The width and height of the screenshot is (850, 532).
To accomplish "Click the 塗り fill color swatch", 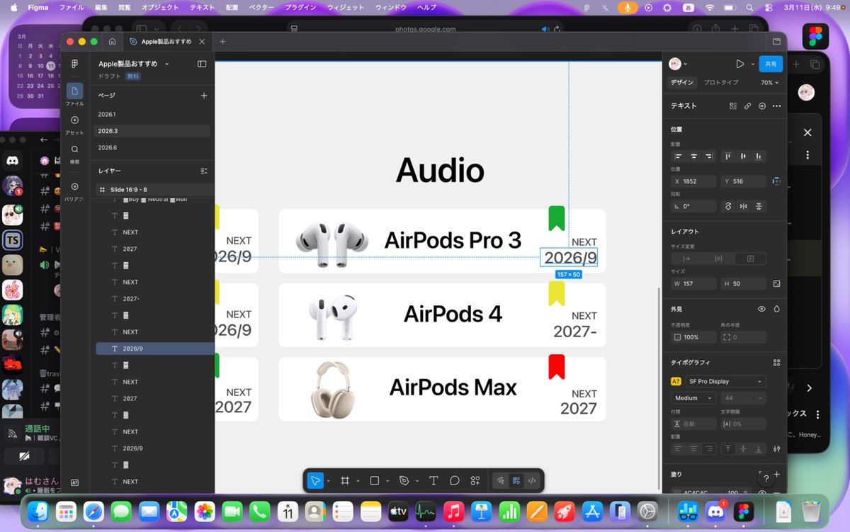I will tap(677, 492).
